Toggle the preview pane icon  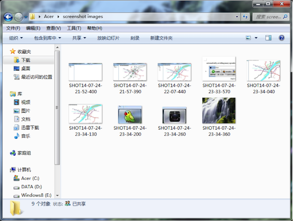(268, 38)
